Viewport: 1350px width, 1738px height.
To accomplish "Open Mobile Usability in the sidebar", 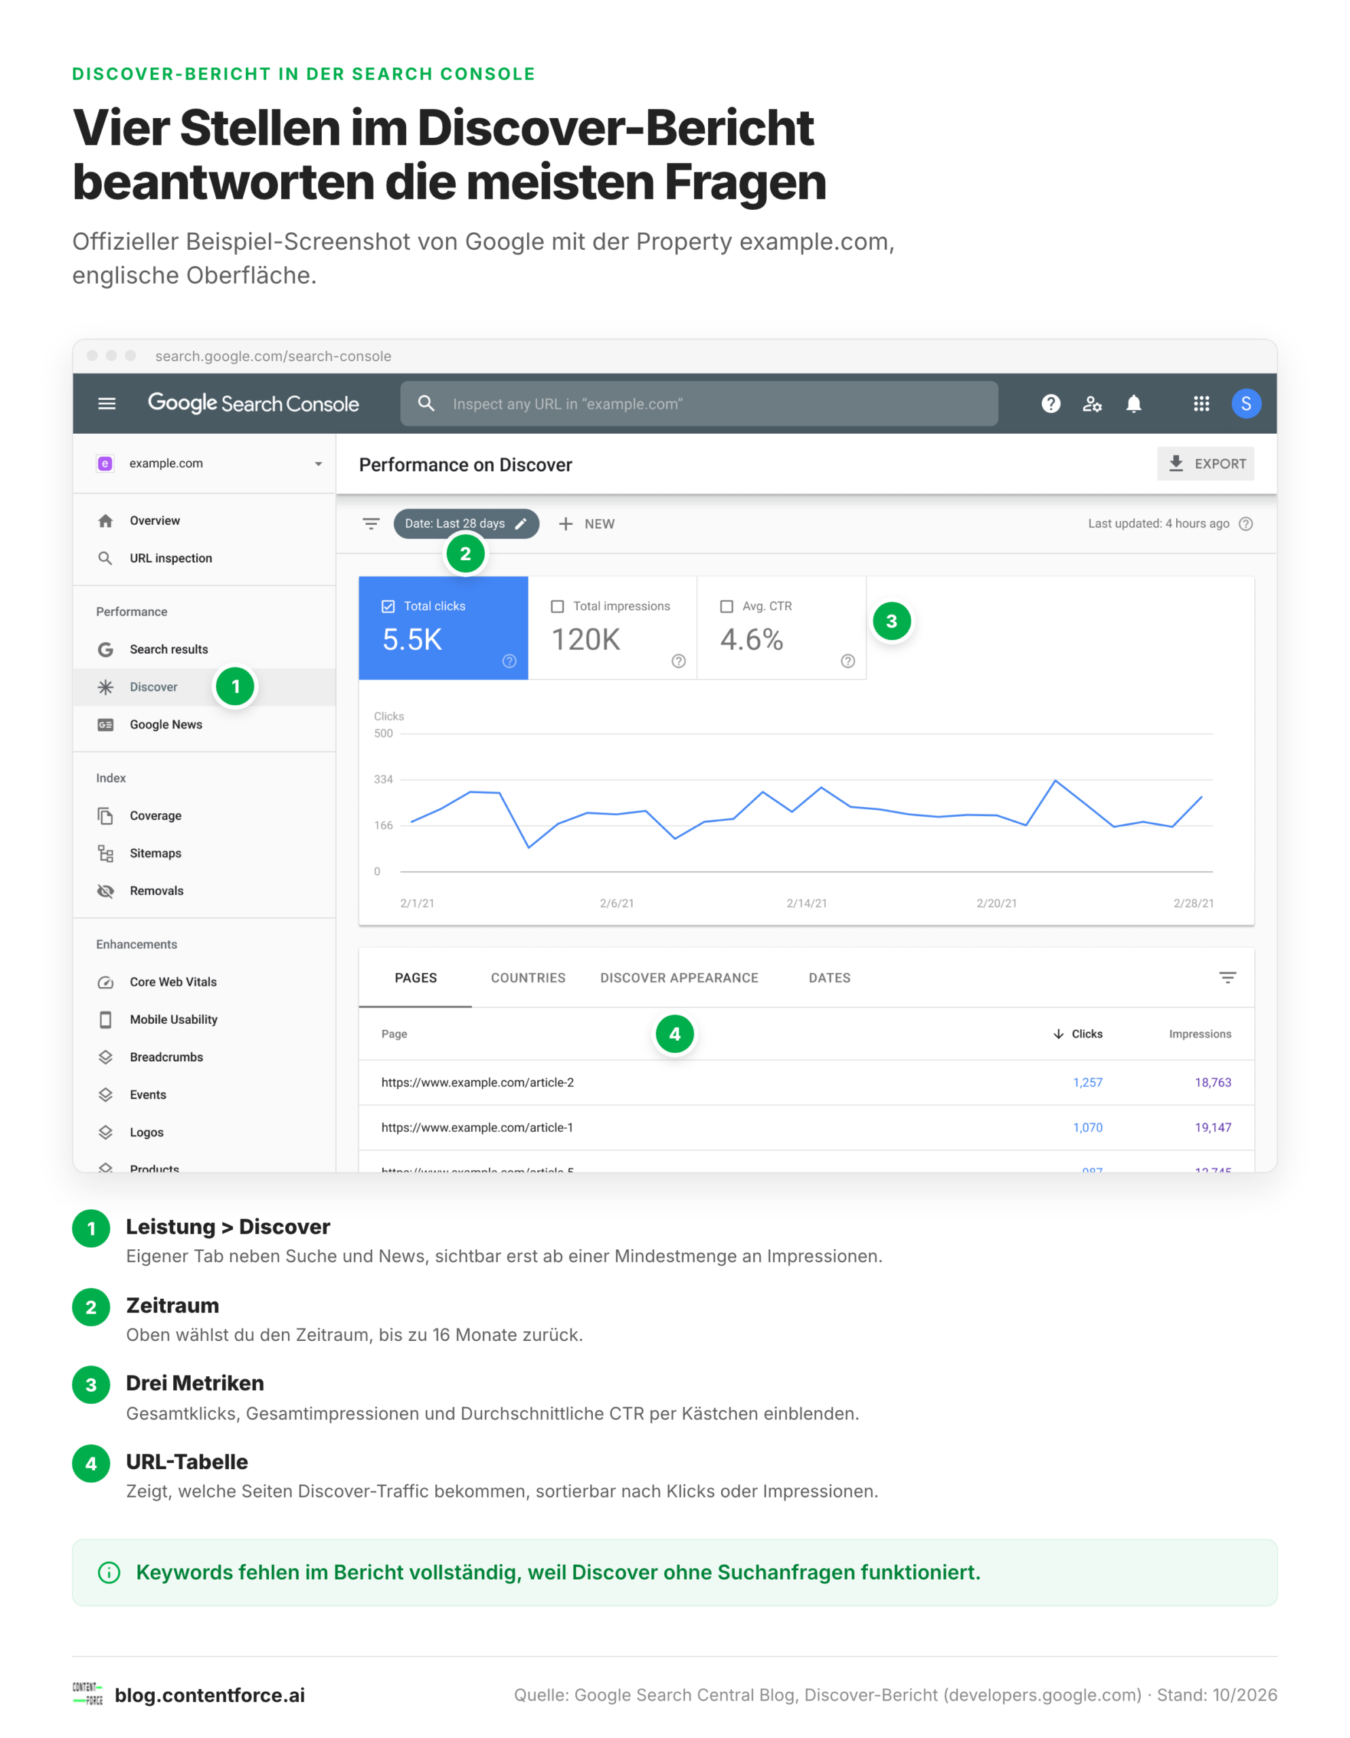I will tap(204, 1020).
